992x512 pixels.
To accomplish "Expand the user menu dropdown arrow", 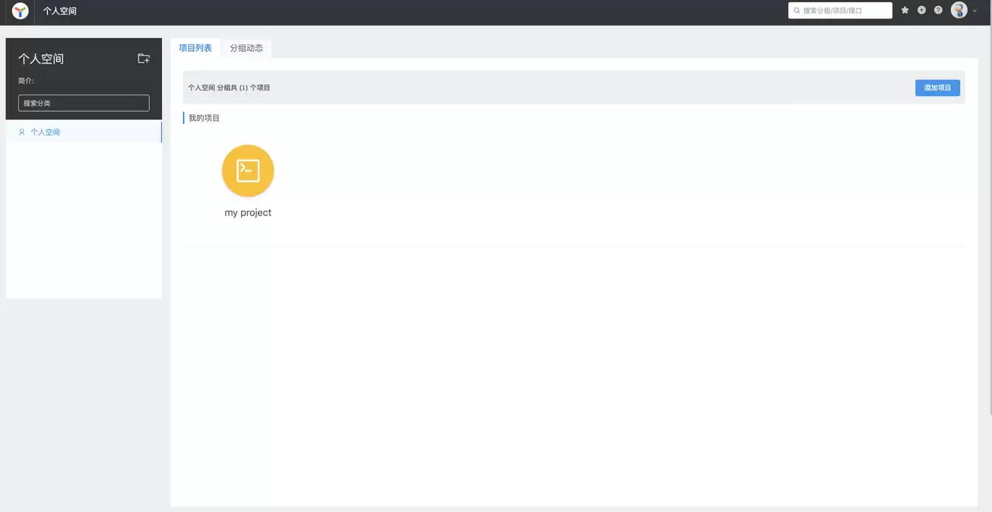I will [975, 11].
